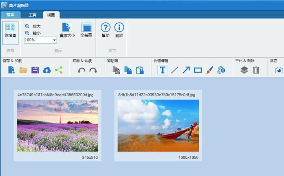Undo with the left curved arrow

[x=82, y=70]
